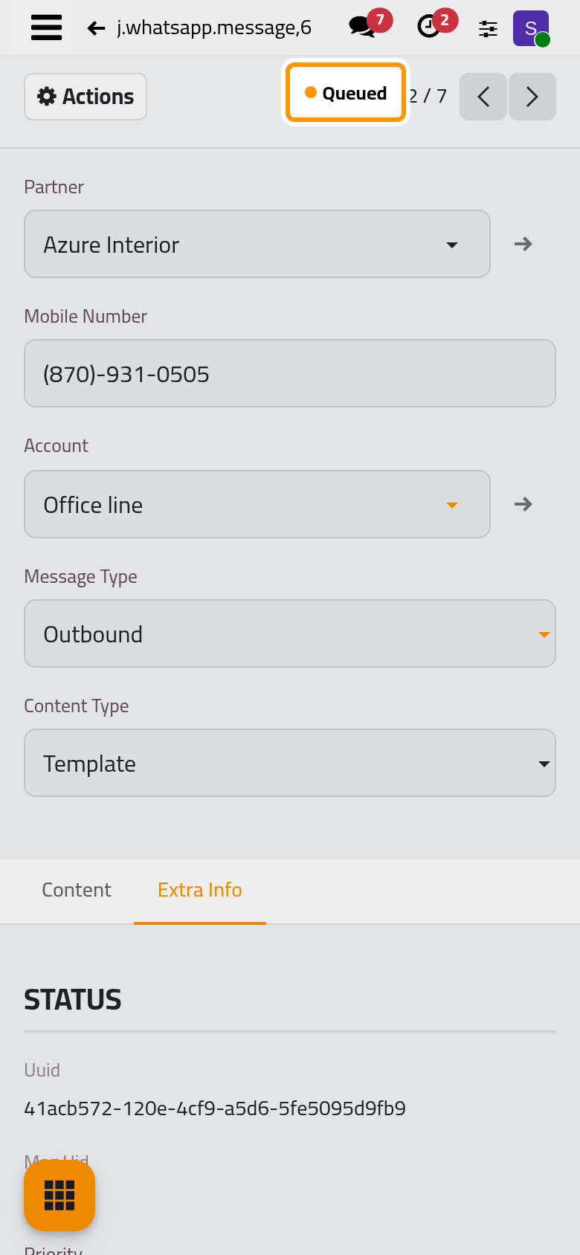This screenshot has width=580, height=1255.
Task: Click the Queued status indicator
Action: (x=346, y=93)
